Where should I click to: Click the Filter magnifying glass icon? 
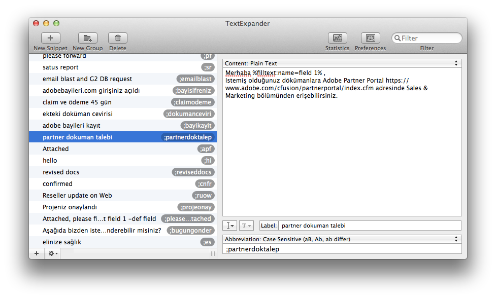coord(398,38)
